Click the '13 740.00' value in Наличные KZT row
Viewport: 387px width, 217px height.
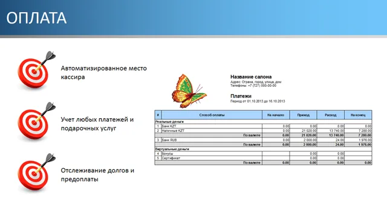[337, 131]
